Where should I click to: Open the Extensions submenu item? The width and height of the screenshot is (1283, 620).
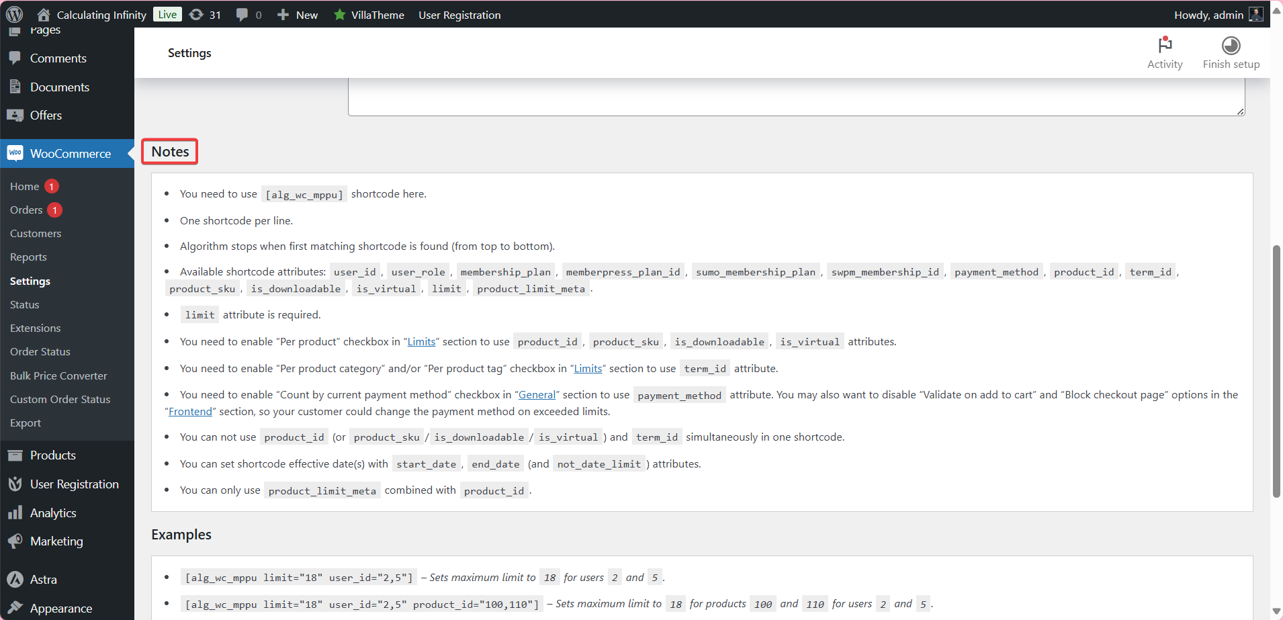[36, 328]
